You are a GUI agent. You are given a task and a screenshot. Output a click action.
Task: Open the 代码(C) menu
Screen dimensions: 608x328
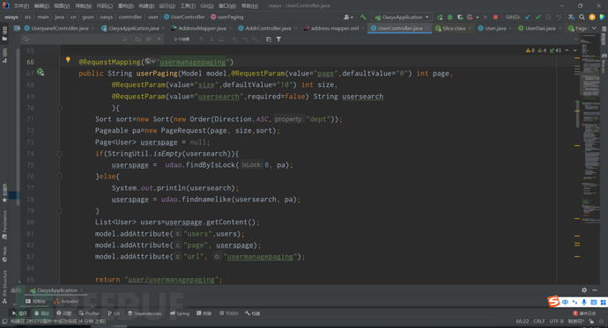click(104, 6)
